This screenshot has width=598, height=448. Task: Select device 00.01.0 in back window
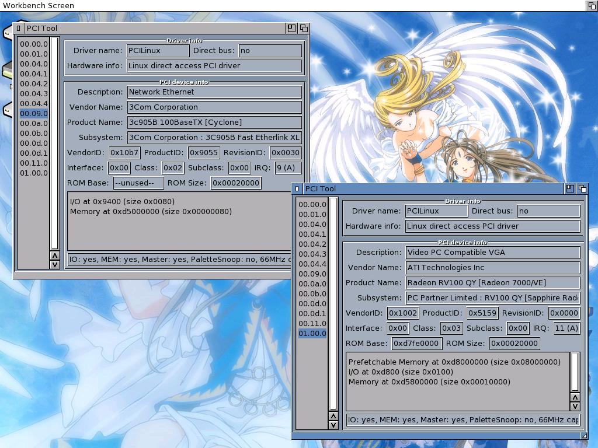click(34, 54)
